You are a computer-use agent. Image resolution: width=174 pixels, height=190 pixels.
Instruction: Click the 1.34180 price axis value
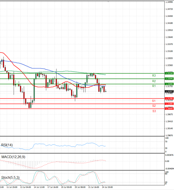(x=169, y=23)
